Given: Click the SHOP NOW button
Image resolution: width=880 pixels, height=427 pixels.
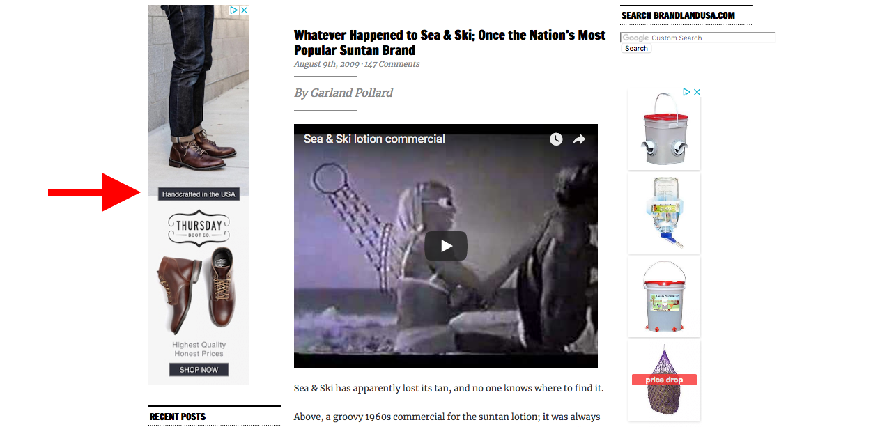Looking at the screenshot, I should (199, 370).
